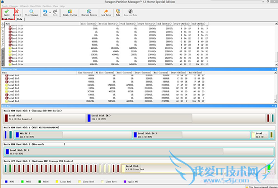Select small olive partition ending Hard Disk 1
This screenshot has height=188, width=278.
[271, 135]
